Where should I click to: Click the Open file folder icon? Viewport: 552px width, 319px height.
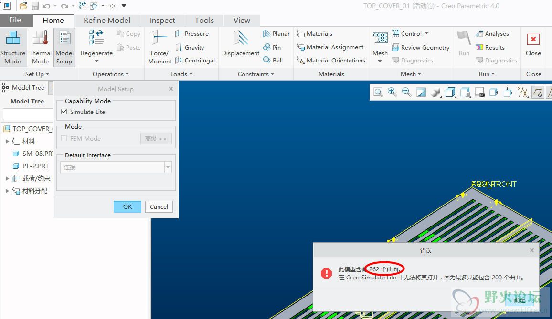(x=23, y=6)
